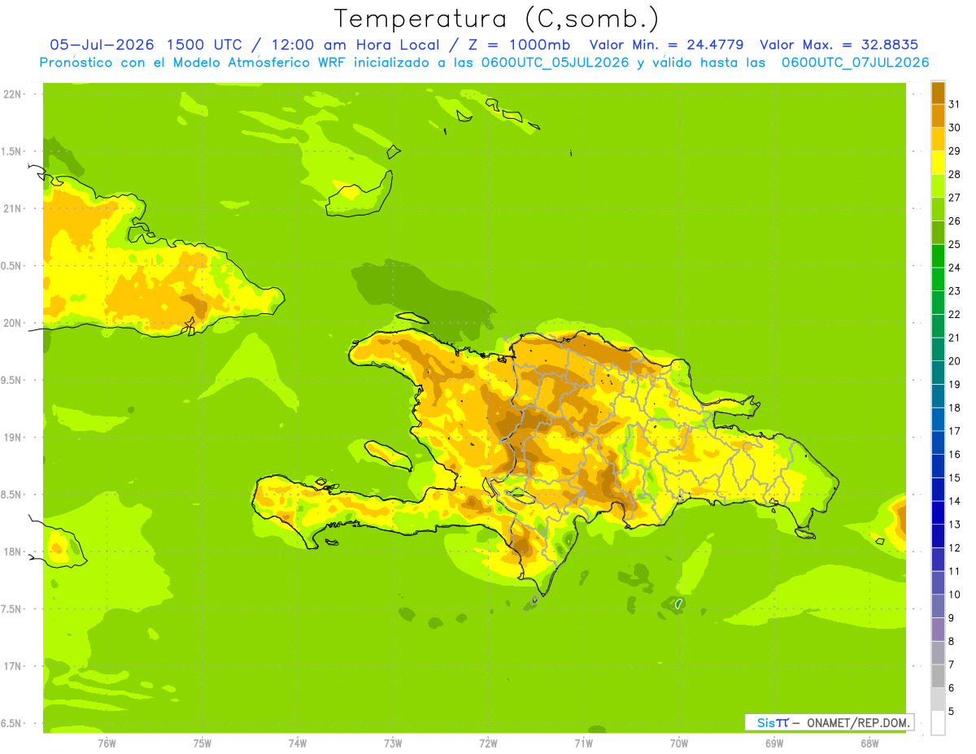This screenshot has width=976, height=754.
Task: Select "Valor Max. = 32.8835" text
Action: [x=839, y=45]
